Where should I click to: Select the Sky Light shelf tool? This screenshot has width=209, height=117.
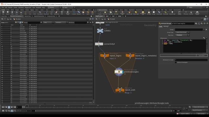click(x=149, y=13)
